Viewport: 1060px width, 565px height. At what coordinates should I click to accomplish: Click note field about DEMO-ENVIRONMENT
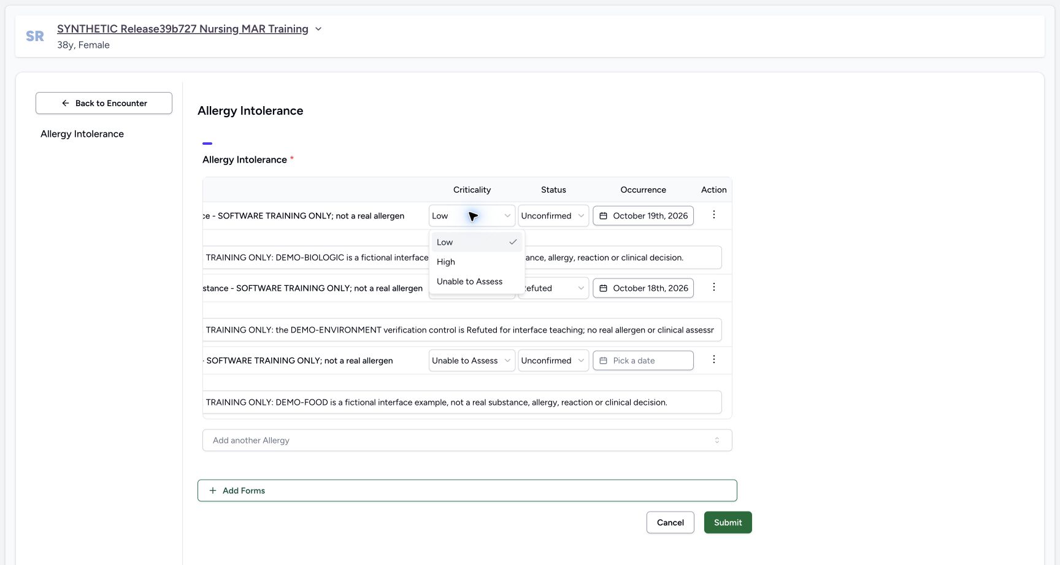462,329
